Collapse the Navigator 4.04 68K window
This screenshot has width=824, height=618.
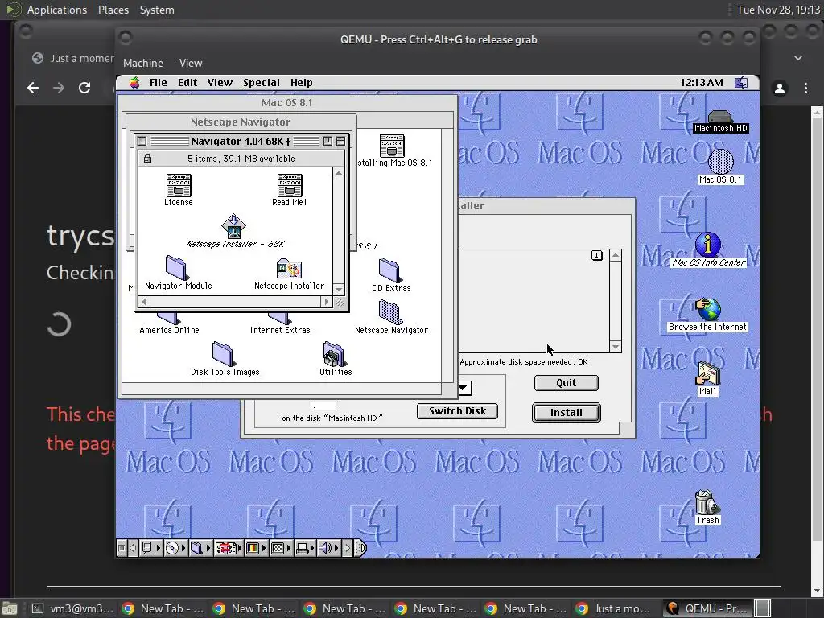pyautogui.click(x=340, y=141)
